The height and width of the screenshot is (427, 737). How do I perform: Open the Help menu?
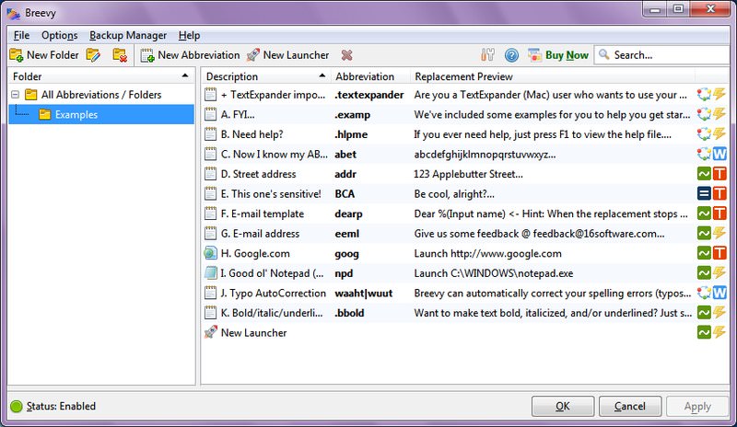click(x=189, y=35)
